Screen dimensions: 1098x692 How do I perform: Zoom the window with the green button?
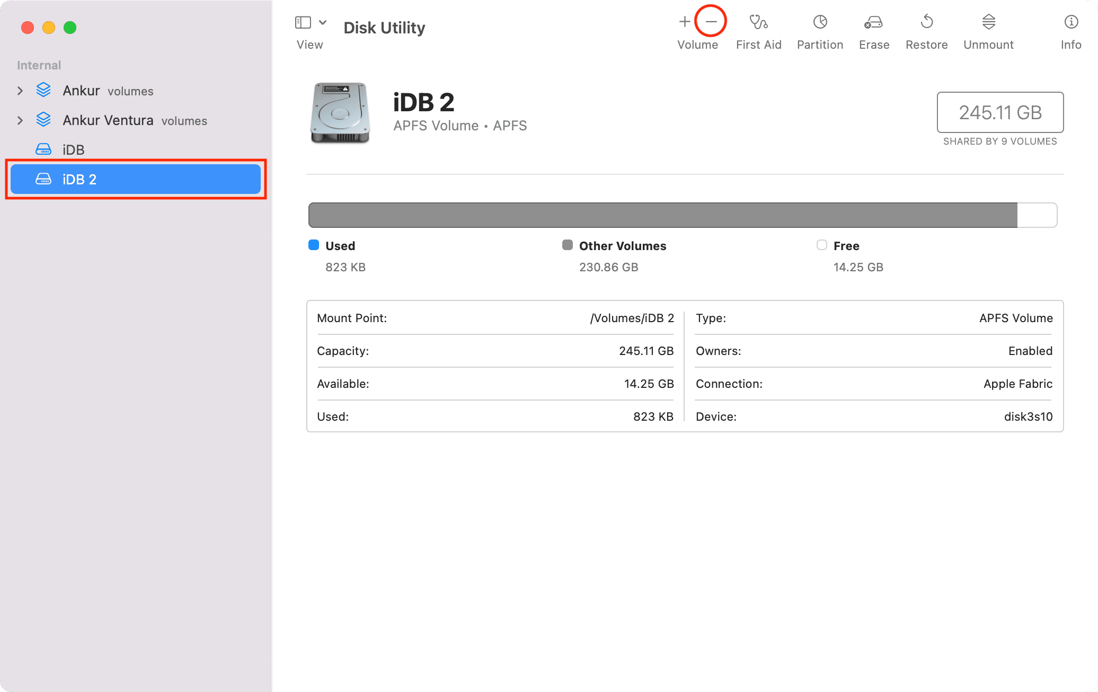pyautogui.click(x=70, y=27)
